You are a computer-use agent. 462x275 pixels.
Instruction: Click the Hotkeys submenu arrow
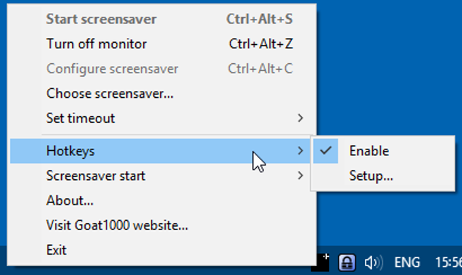coord(300,151)
